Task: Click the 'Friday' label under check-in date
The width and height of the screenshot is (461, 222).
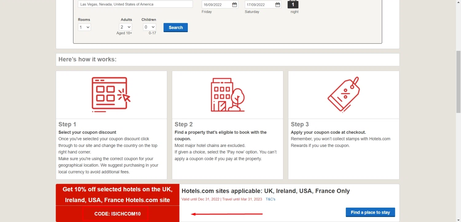Action: (x=207, y=12)
